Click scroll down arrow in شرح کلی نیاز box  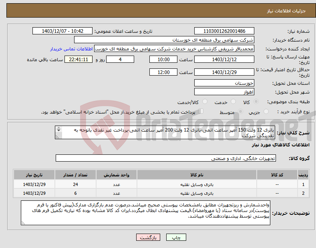coord(58,130)
